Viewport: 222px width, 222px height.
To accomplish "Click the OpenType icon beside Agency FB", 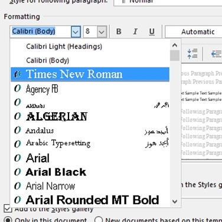I will [18, 89].
